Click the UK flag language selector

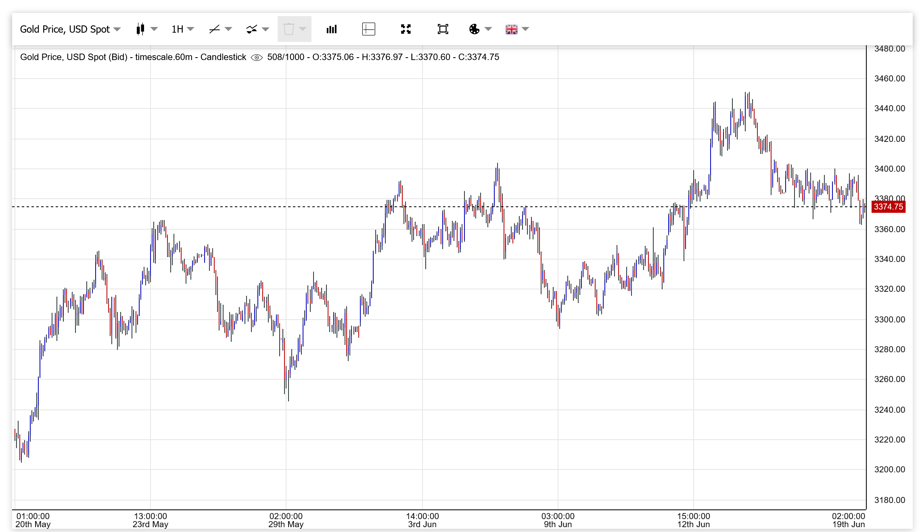coord(512,29)
